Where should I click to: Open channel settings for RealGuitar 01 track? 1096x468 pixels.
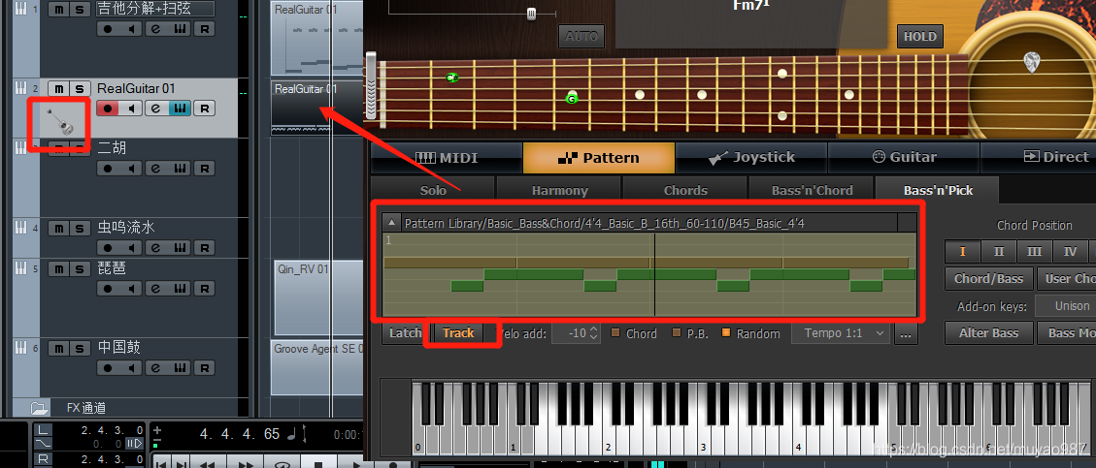pyautogui.click(x=156, y=109)
